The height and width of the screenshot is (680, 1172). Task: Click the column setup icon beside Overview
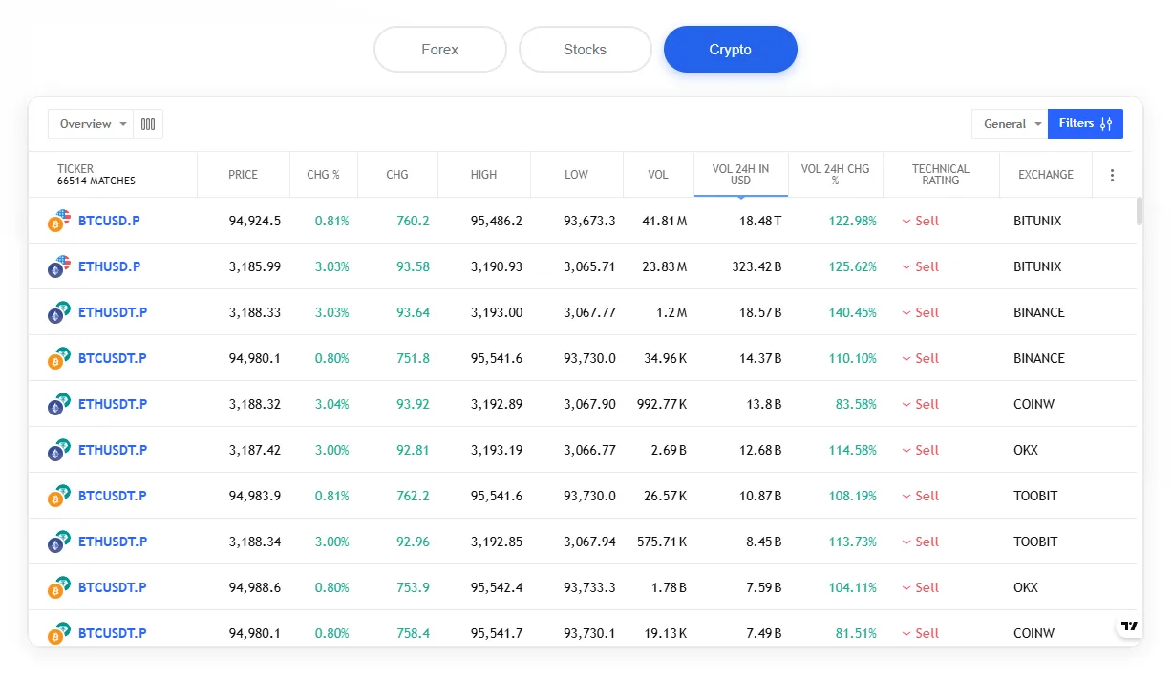tap(148, 124)
